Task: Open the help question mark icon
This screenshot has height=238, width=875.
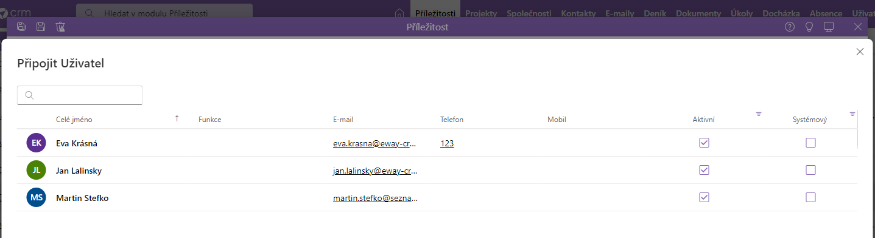Action: (790, 27)
